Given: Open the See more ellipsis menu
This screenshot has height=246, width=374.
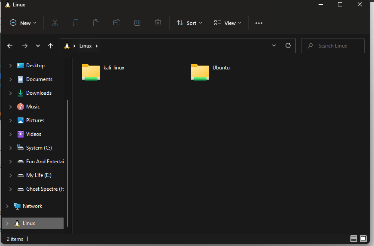Looking at the screenshot, I should point(259,23).
